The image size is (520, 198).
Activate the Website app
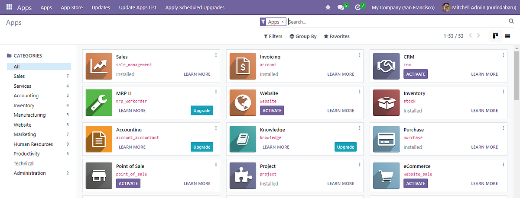(272, 110)
